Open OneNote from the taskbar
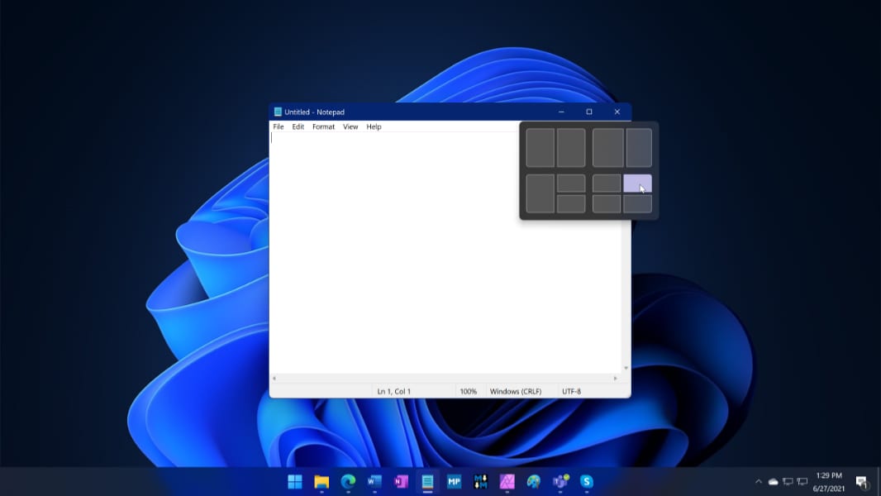Image resolution: width=881 pixels, height=496 pixels. pyautogui.click(x=401, y=481)
